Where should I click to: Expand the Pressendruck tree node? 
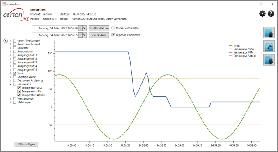pyautogui.click(x=11, y=99)
